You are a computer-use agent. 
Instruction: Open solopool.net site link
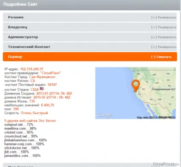pos(14,125)
